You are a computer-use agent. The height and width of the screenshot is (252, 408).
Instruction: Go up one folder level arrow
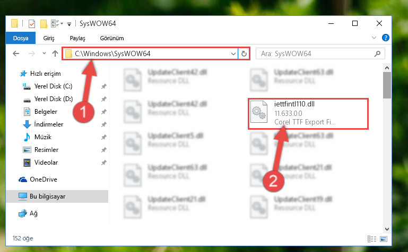55,53
